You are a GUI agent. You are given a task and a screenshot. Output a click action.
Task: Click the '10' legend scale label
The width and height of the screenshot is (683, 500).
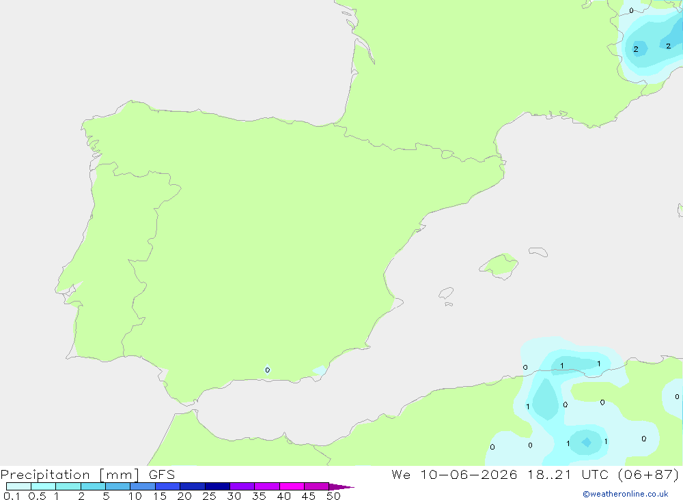tap(135, 496)
